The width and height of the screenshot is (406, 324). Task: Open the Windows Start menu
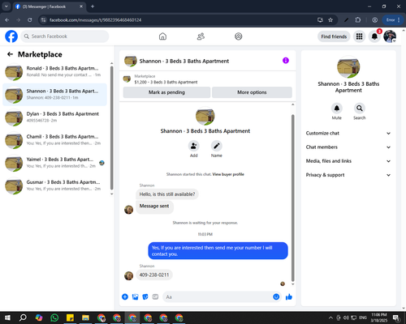(x=7, y=318)
